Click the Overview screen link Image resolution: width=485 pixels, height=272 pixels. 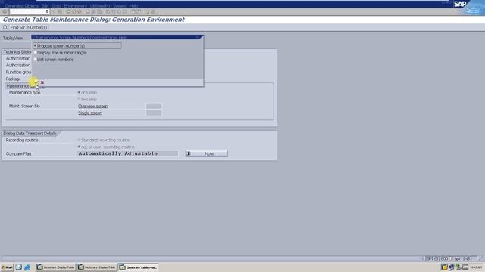click(x=92, y=106)
